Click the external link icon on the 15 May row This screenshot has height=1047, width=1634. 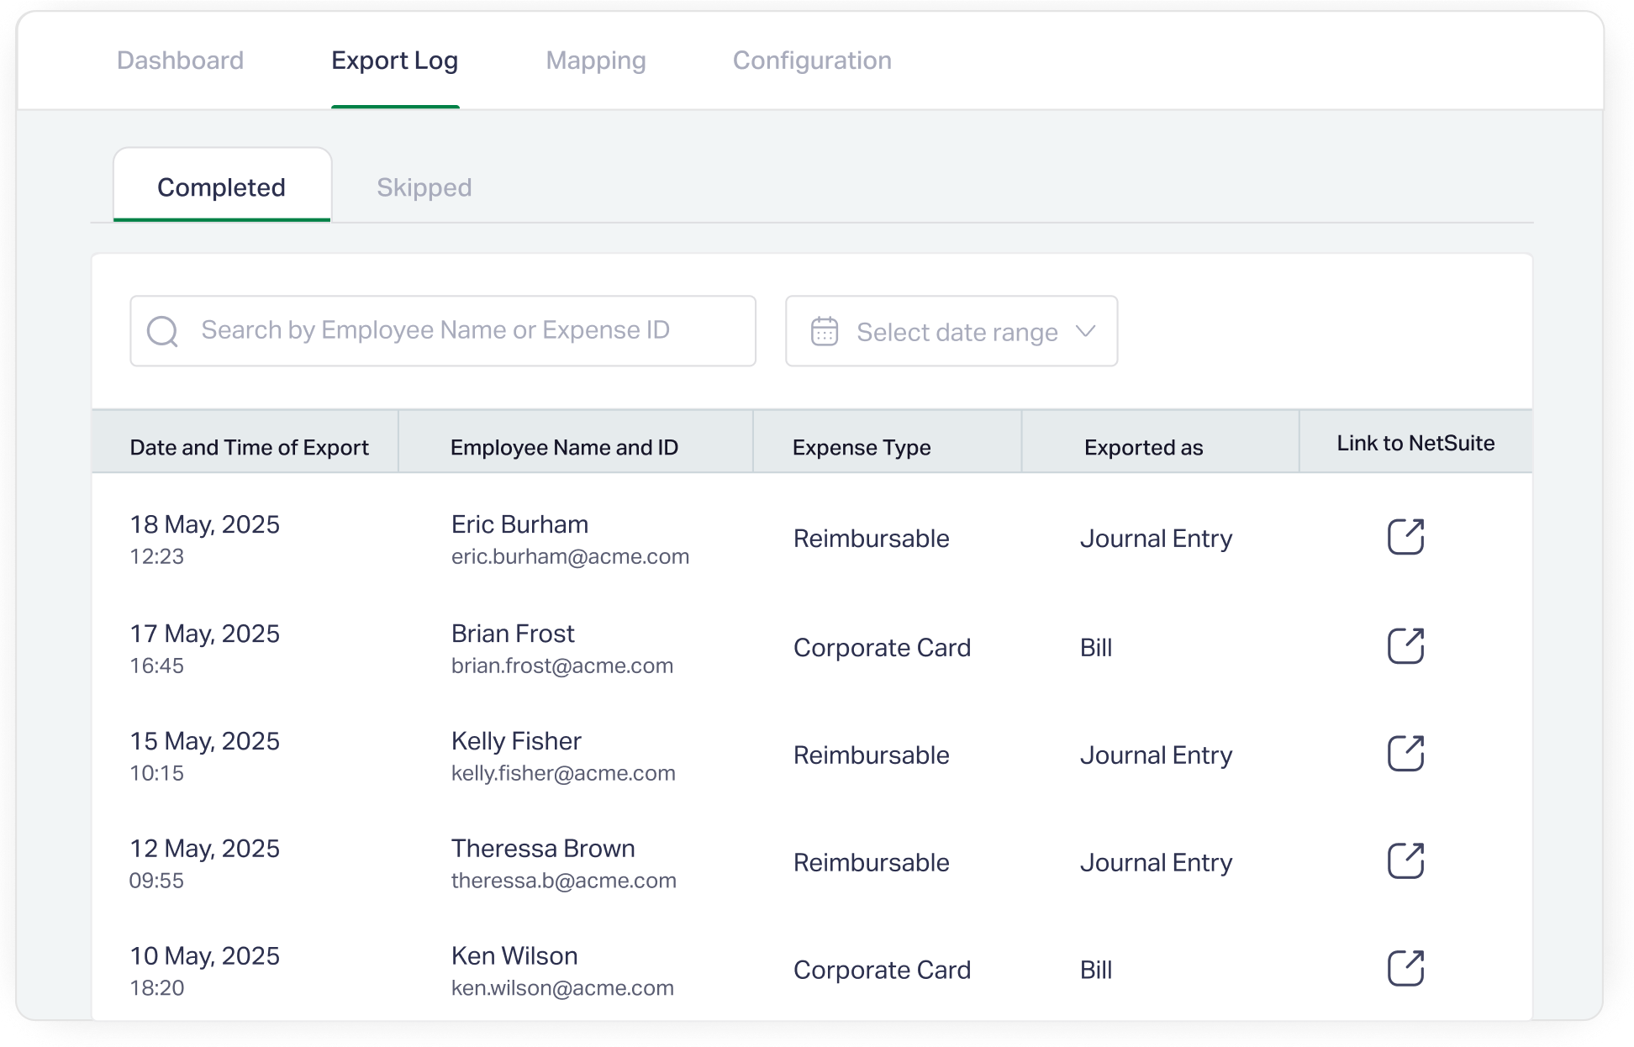(1405, 754)
